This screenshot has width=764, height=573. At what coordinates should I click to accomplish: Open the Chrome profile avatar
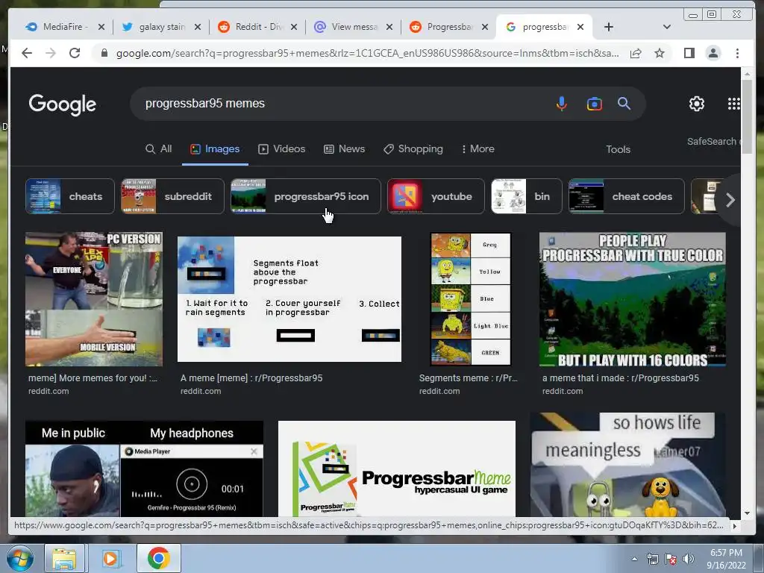713,53
